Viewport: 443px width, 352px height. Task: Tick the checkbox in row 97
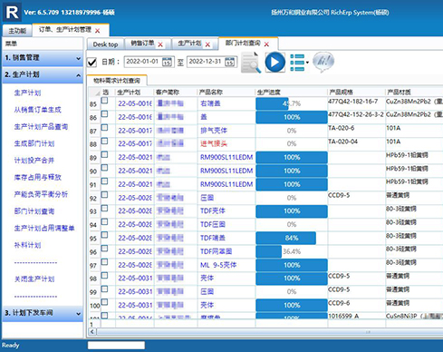coord(104,262)
